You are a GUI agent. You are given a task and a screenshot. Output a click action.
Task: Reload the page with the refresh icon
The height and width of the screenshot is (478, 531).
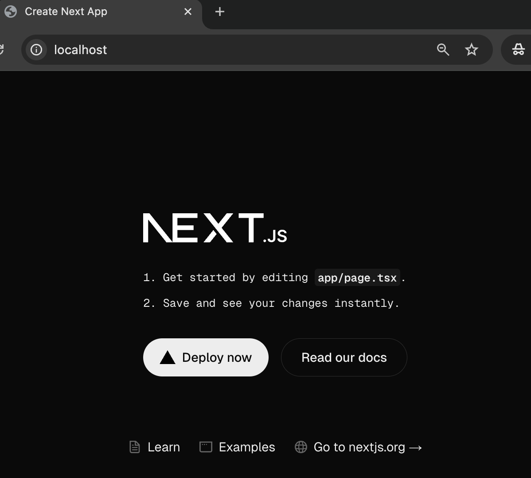1,50
